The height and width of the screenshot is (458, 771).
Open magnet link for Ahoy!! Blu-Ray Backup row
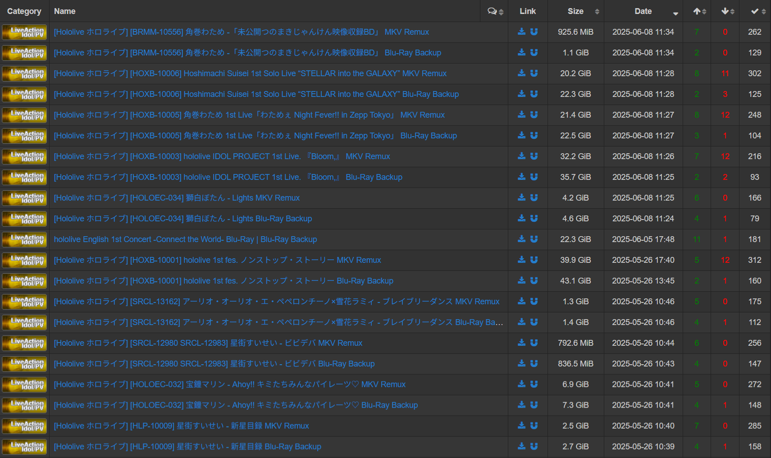534,405
